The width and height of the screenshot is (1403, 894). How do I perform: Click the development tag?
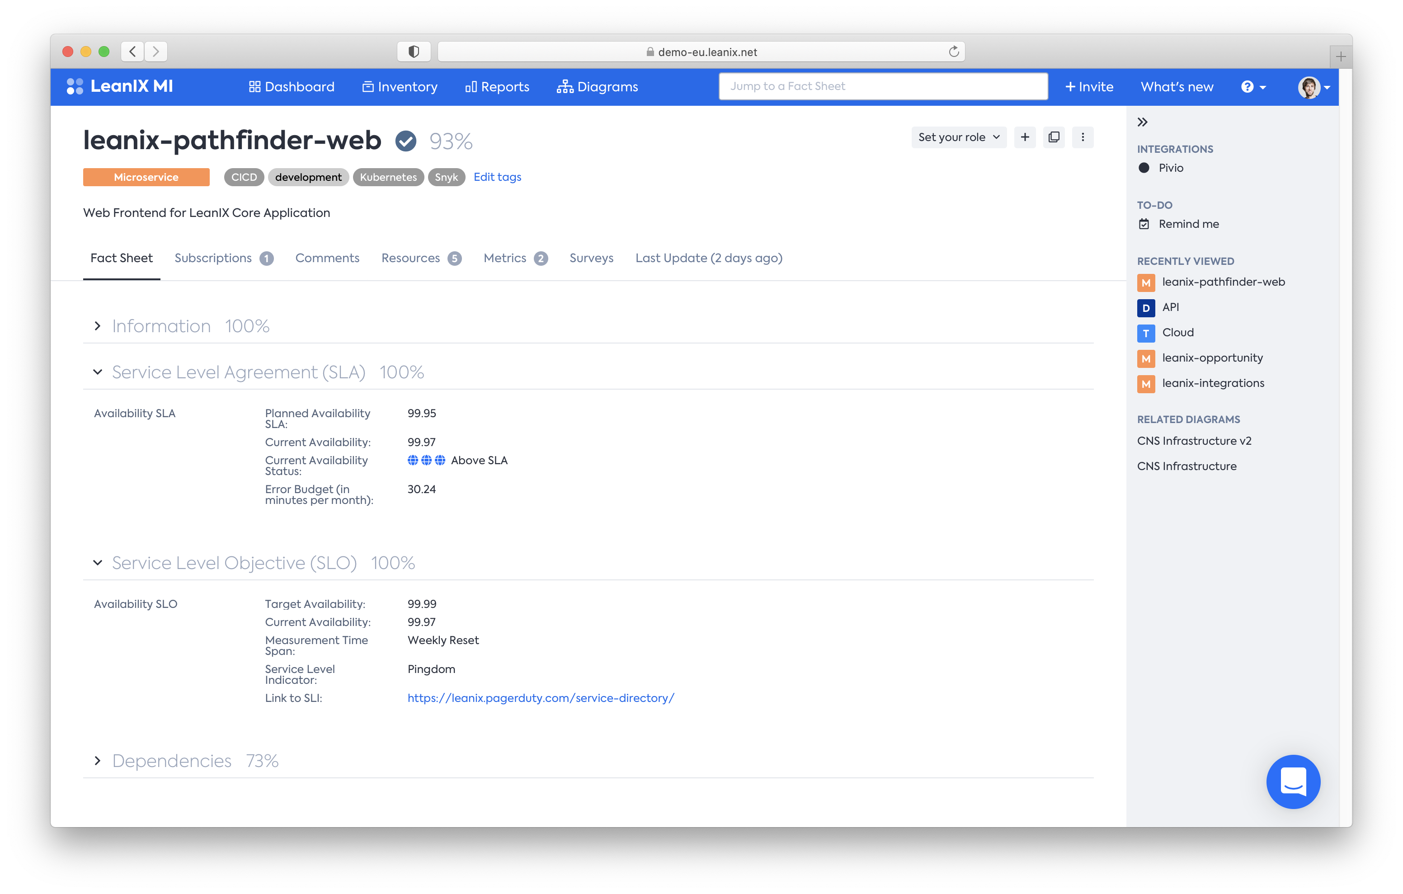pyautogui.click(x=308, y=177)
